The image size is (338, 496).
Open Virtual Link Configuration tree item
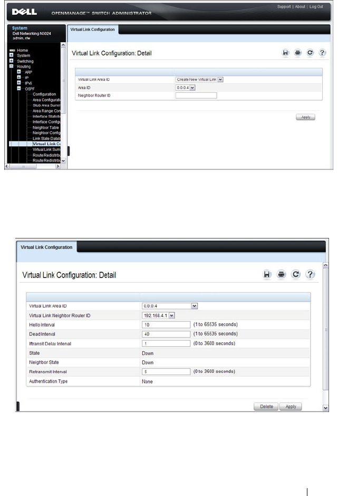[46, 144]
